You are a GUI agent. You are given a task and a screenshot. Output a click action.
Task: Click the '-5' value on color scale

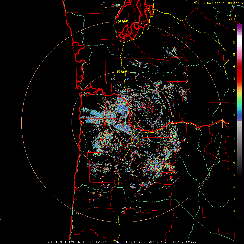[233, 175]
